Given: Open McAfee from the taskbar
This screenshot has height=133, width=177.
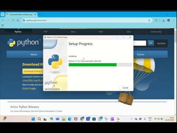Looking at the screenshot, I should (76, 119).
